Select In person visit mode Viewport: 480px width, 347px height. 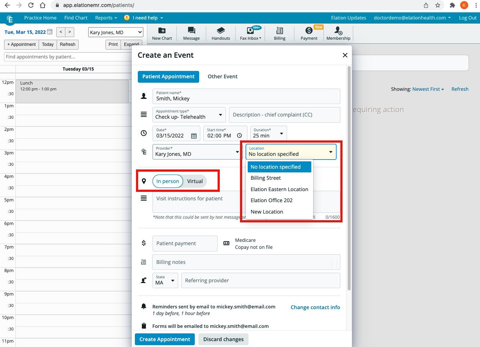click(x=168, y=181)
